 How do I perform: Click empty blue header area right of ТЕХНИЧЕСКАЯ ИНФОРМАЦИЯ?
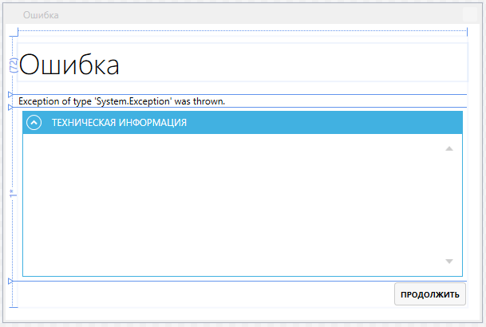[319, 123]
